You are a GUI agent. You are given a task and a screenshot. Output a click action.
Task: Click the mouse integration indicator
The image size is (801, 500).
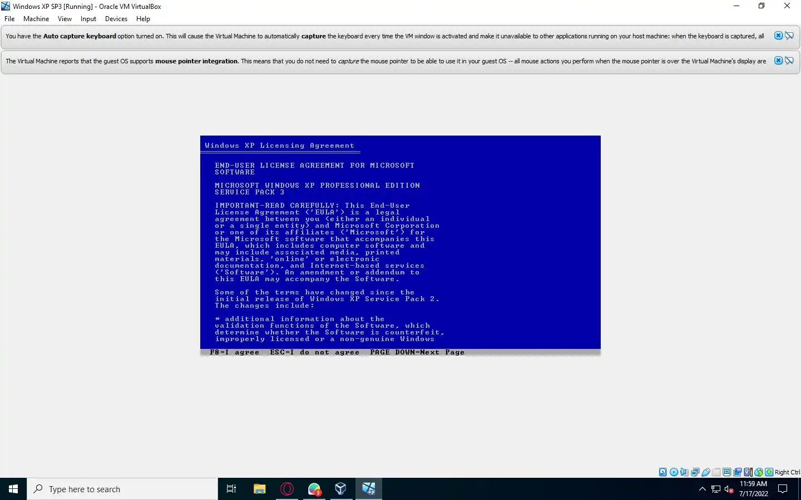pos(759,472)
